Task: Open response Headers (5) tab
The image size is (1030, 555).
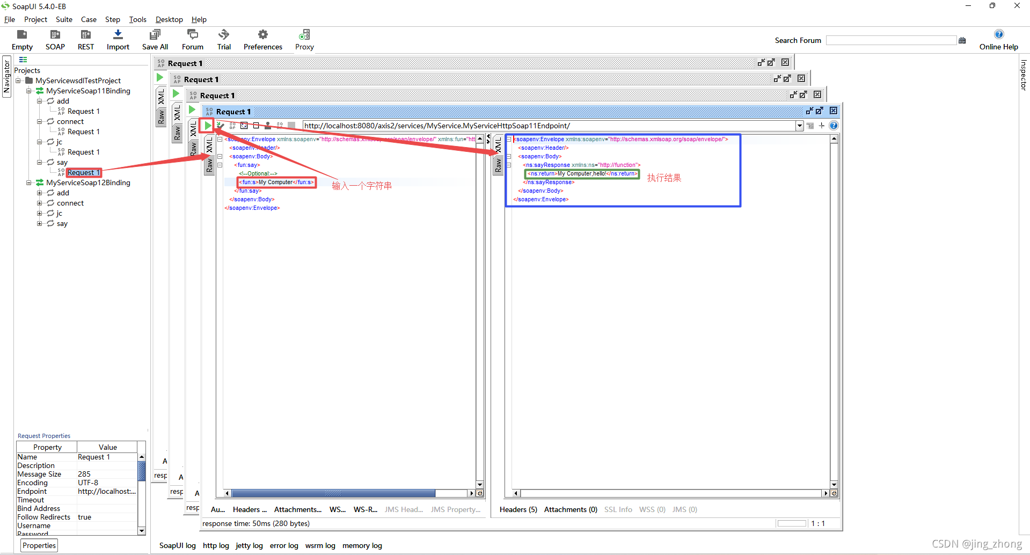Action: [518, 509]
